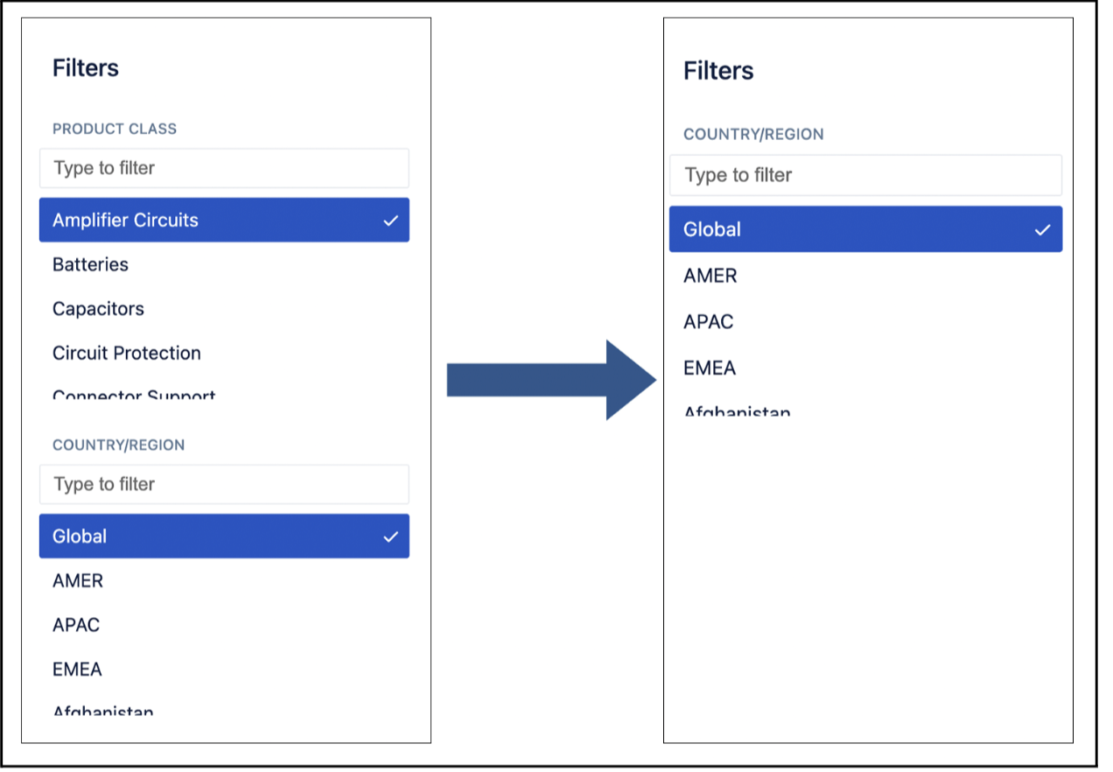Focus right panel Country/Region filter input

865,175
